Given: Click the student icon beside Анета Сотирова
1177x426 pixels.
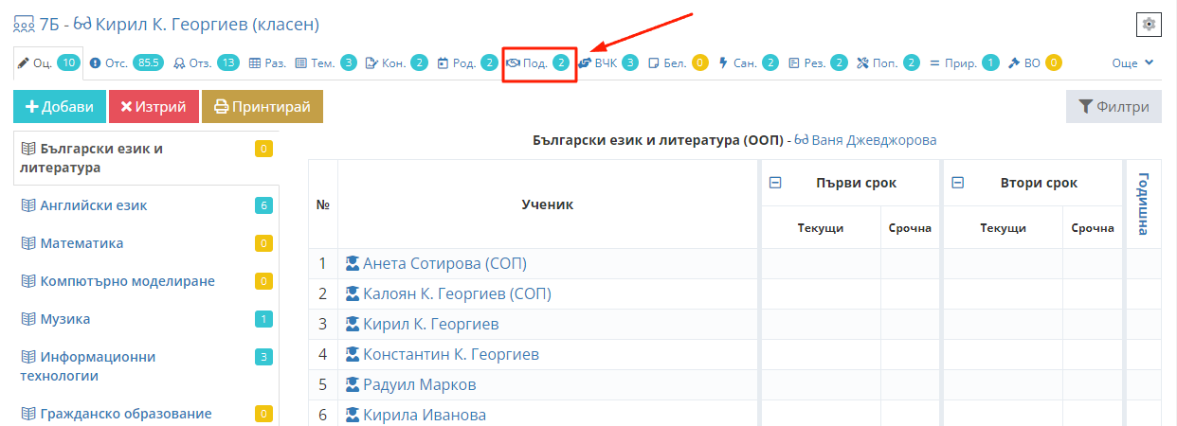Looking at the screenshot, I should point(353,264).
